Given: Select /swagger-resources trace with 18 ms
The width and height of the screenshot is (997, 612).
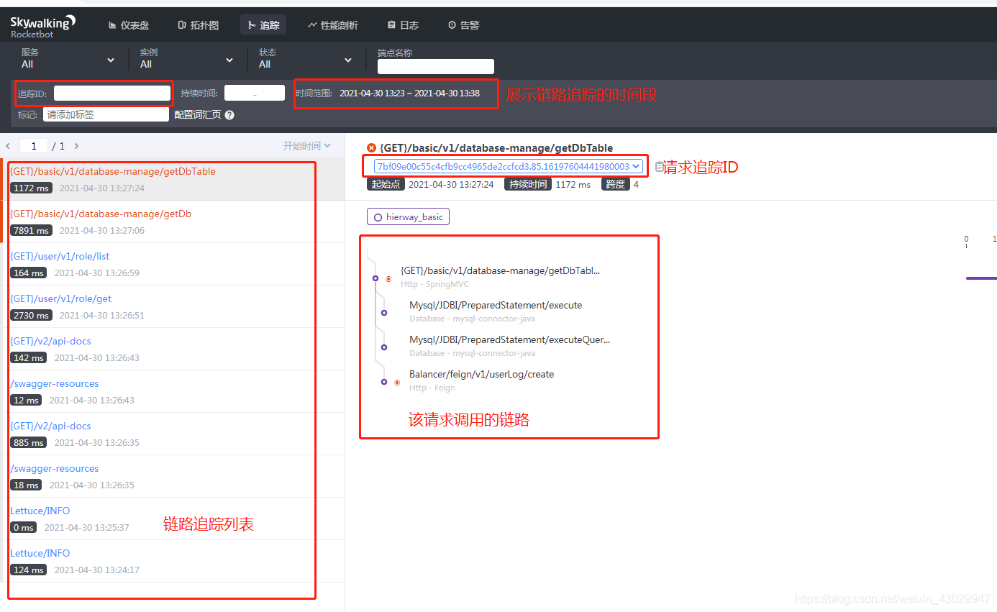Looking at the screenshot, I should coord(173,476).
